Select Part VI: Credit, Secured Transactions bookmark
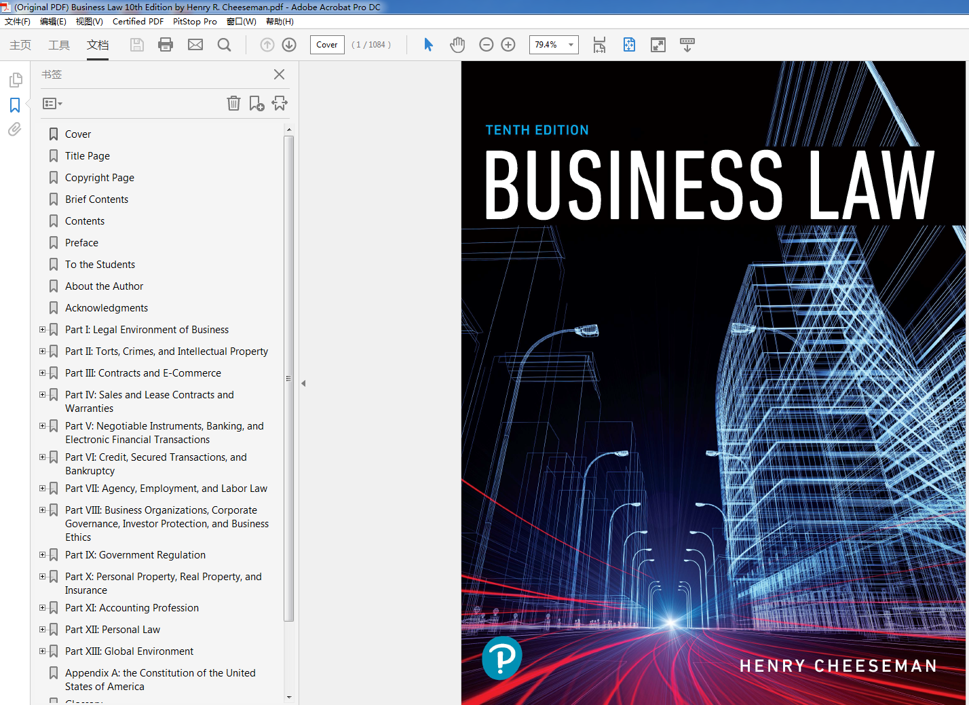Image resolution: width=969 pixels, height=705 pixels. click(x=156, y=464)
